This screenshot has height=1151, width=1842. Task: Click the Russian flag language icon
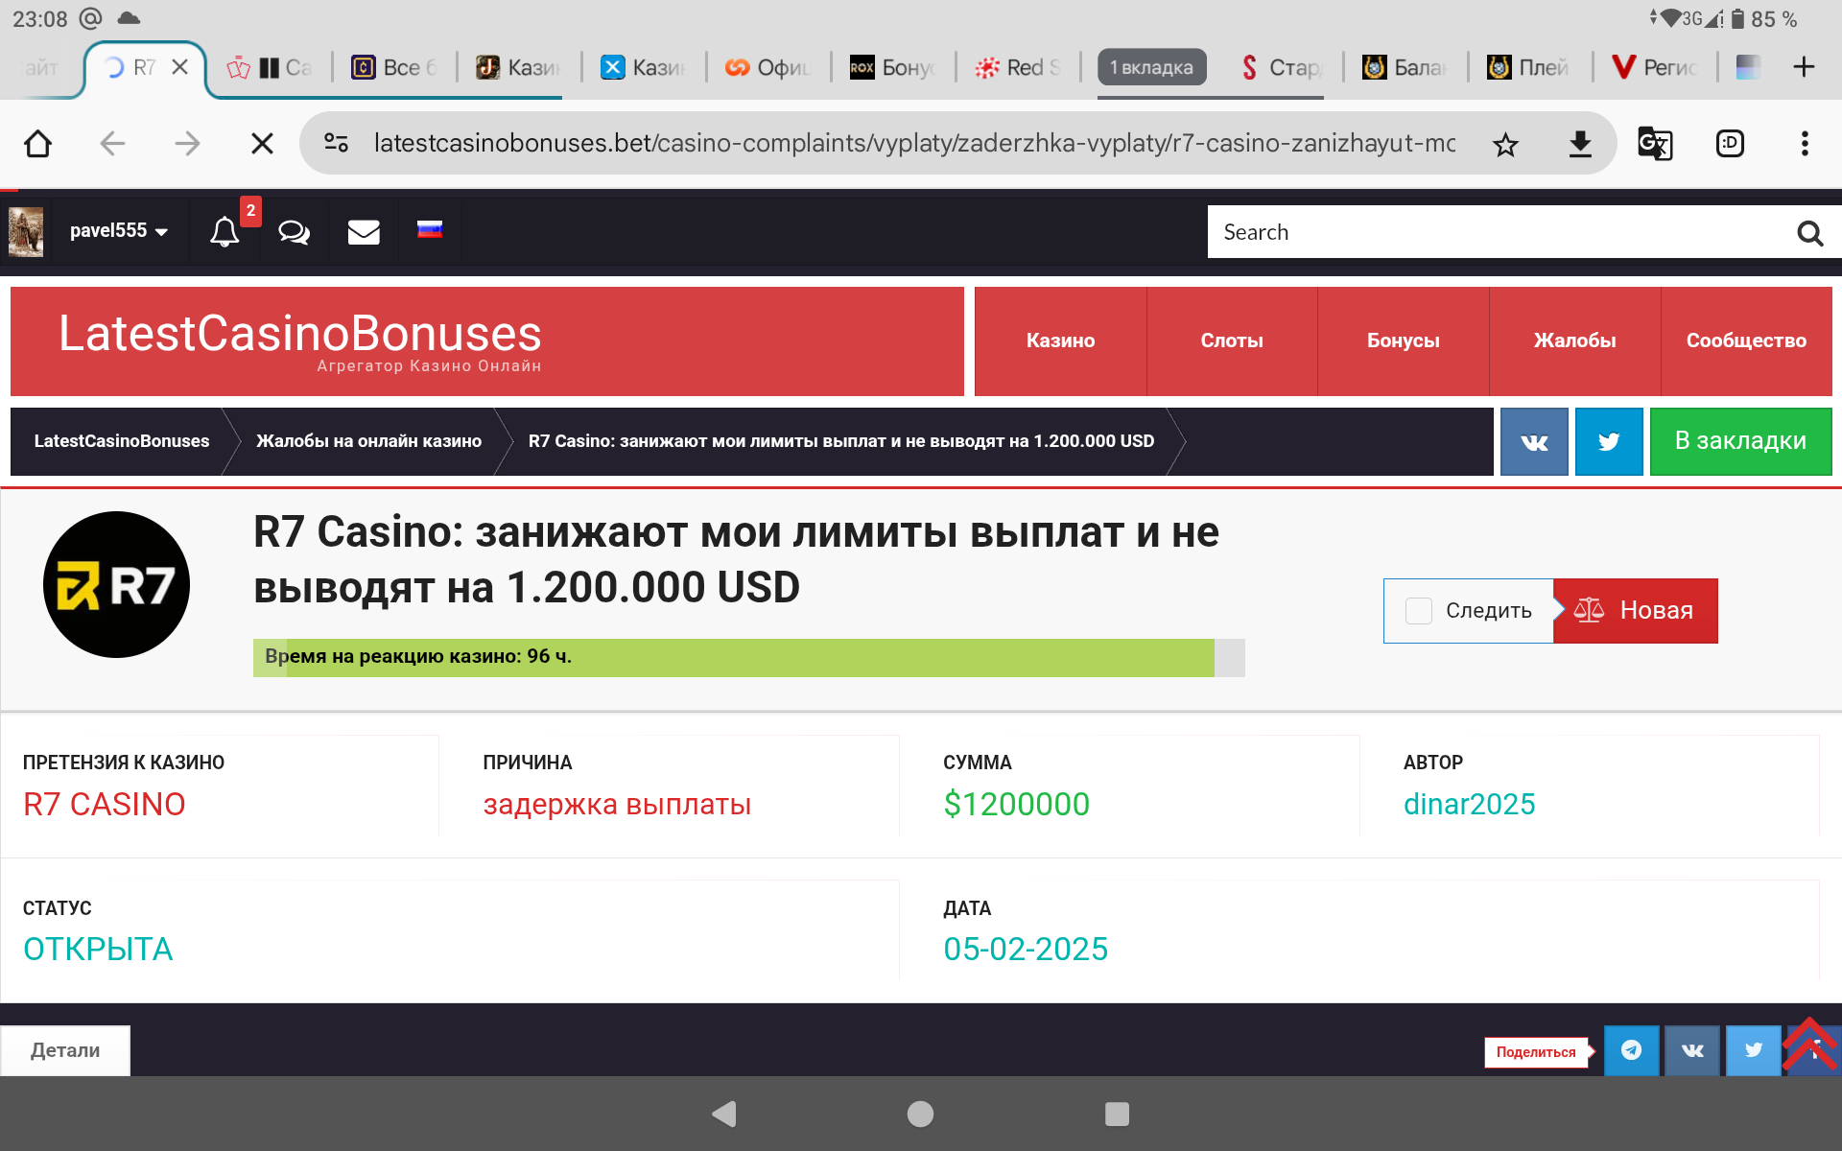[430, 229]
